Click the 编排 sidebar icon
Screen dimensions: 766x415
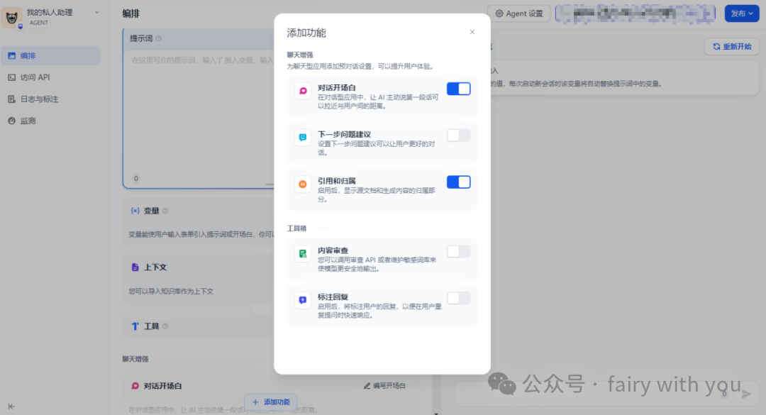[12, 56]
